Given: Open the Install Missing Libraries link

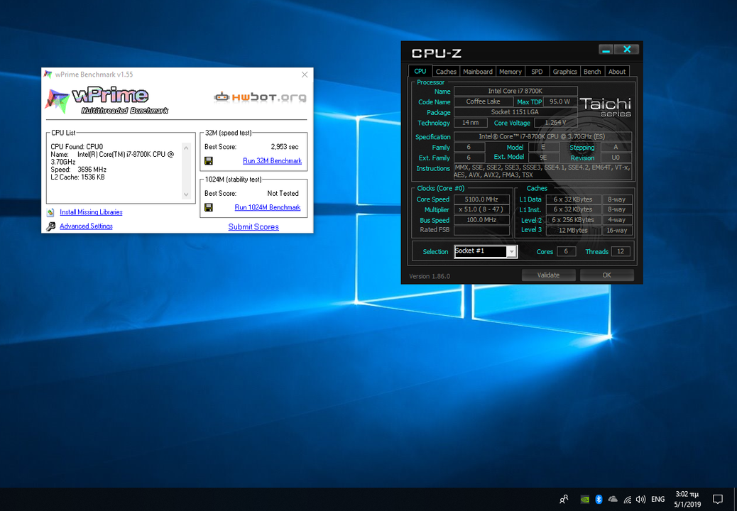Looking at the screenshot, I should (91, 212).
